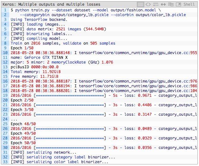Select line number 1 in gutter

coord(5,10)
